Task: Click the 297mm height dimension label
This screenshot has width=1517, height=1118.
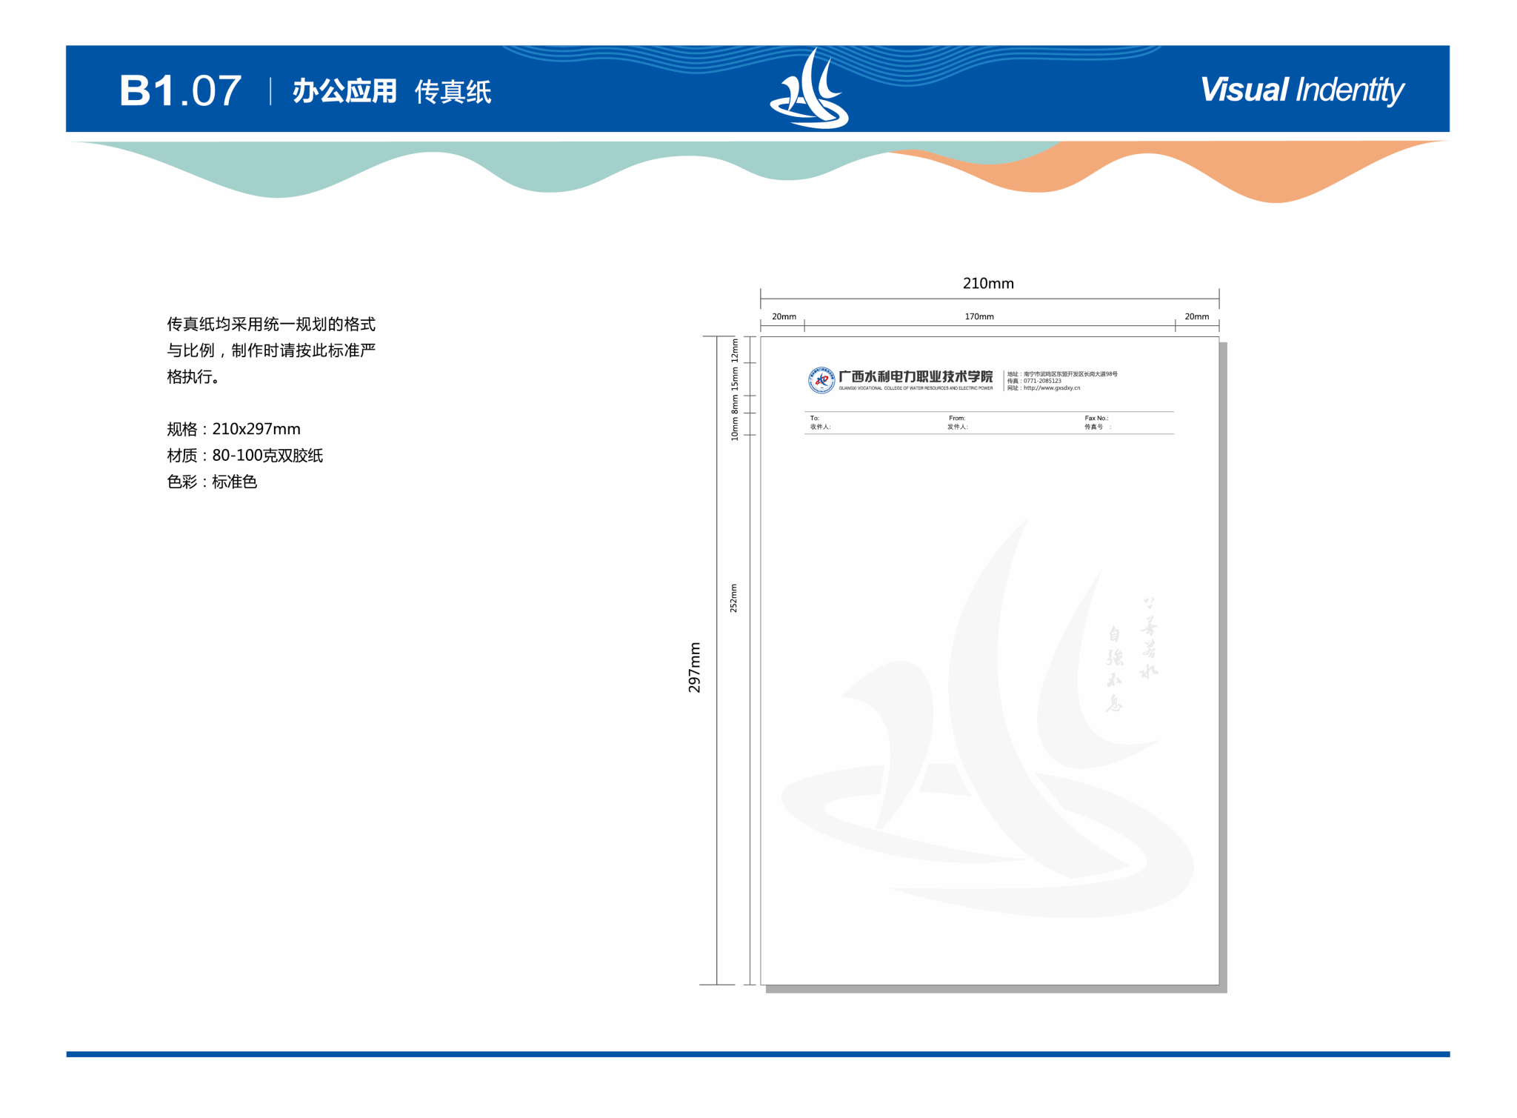Action: point(694,667)
